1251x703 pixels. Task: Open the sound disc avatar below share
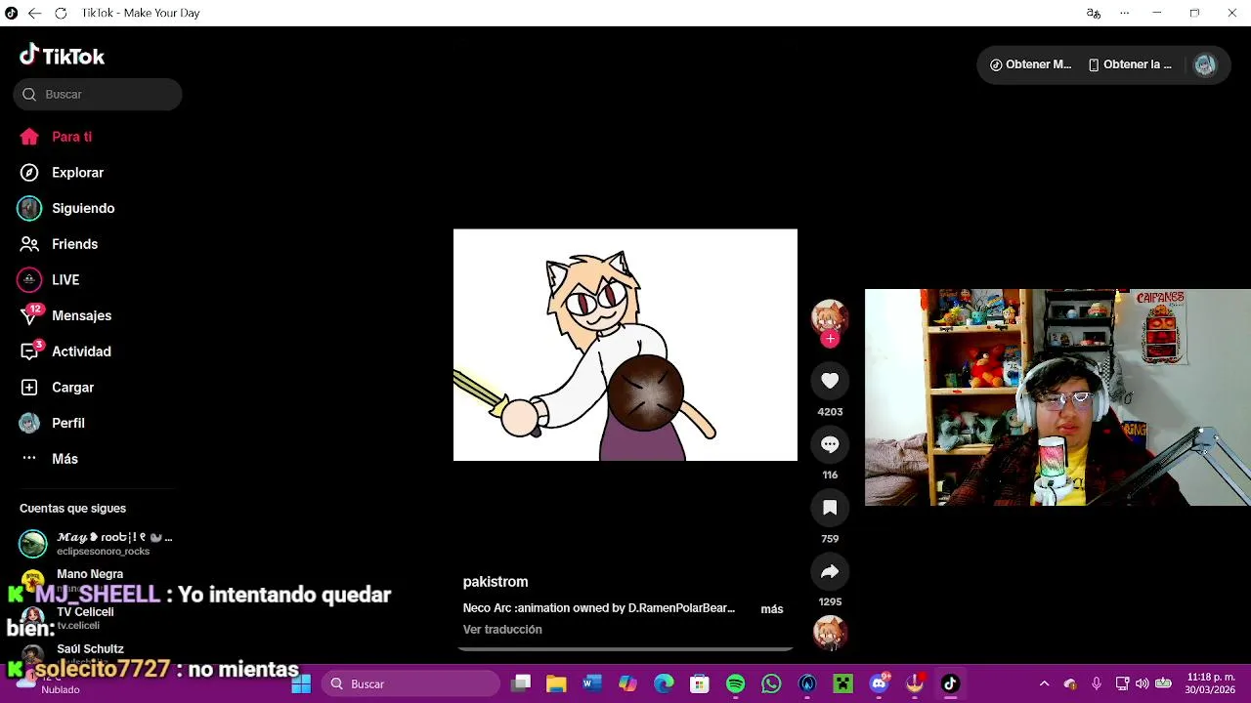click(830, 633)
